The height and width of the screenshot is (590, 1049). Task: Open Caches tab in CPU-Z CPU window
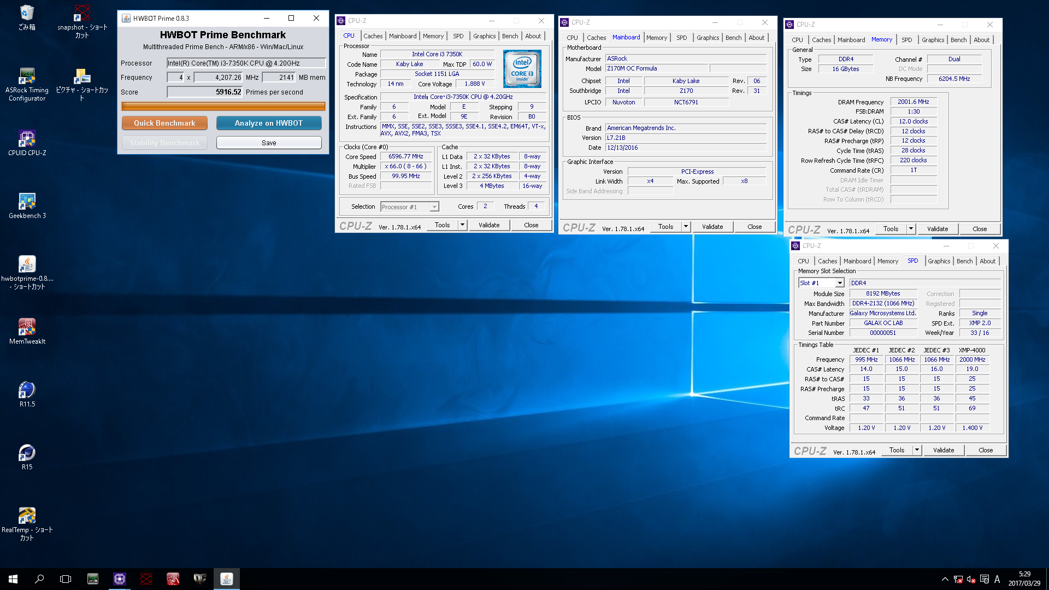point(373,36)
